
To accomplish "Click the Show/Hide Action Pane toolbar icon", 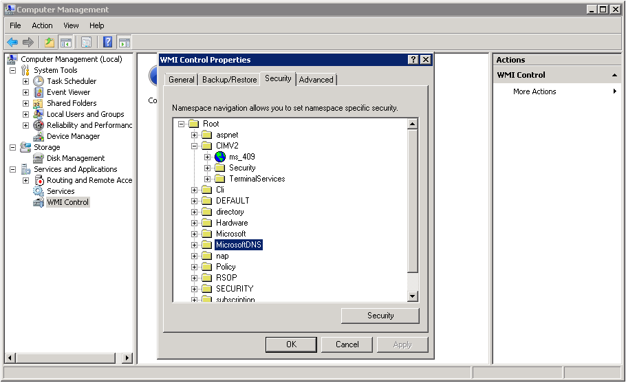I will click(x=124, y=42).
